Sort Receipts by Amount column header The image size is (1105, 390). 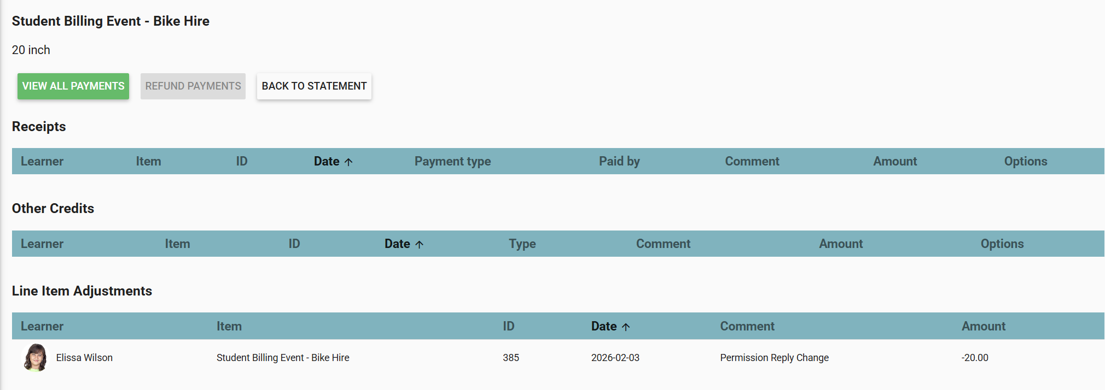pos(895,162)
